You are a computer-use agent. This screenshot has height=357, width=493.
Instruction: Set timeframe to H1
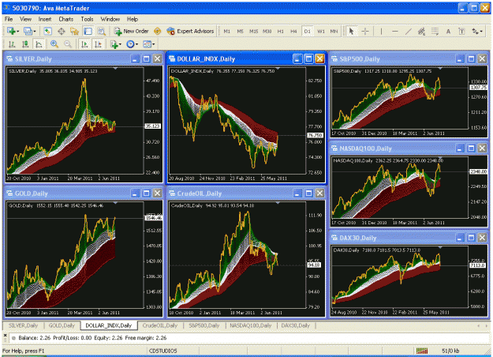click(281, 31)
